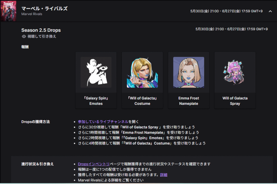Open the 参加しているライブチャンネル link

click(103, 121)
